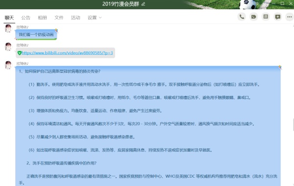Click the message bubble 我们看一个防疫动画
The image size is (294, 186).
(x=36, y=35)
